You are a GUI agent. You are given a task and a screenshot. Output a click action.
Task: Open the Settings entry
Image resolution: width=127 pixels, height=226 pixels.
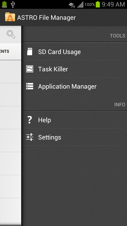click(x=74, y=137)
